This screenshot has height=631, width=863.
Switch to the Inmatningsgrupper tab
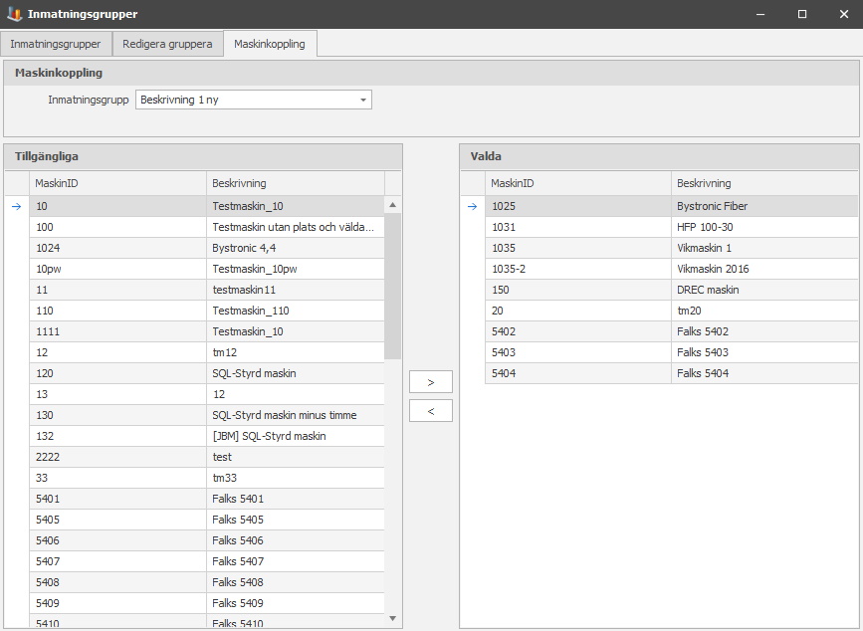click(x=56, y=44)
